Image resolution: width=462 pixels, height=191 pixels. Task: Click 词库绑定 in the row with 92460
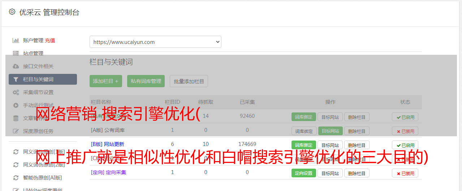click(x=304, y=117)
